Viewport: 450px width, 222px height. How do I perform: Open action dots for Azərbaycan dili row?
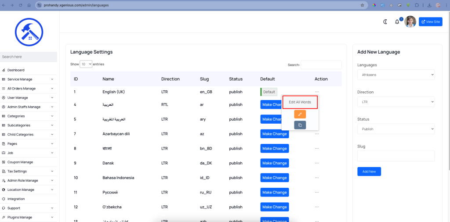coord(317,134)
